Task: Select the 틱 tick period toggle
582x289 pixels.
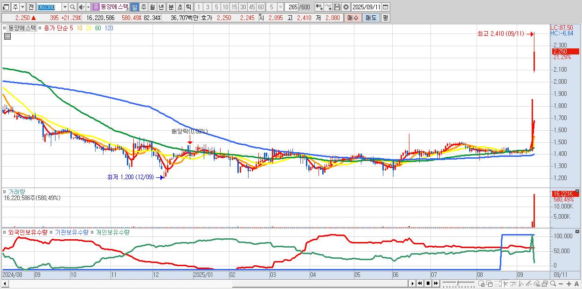Action: (188, 7)
